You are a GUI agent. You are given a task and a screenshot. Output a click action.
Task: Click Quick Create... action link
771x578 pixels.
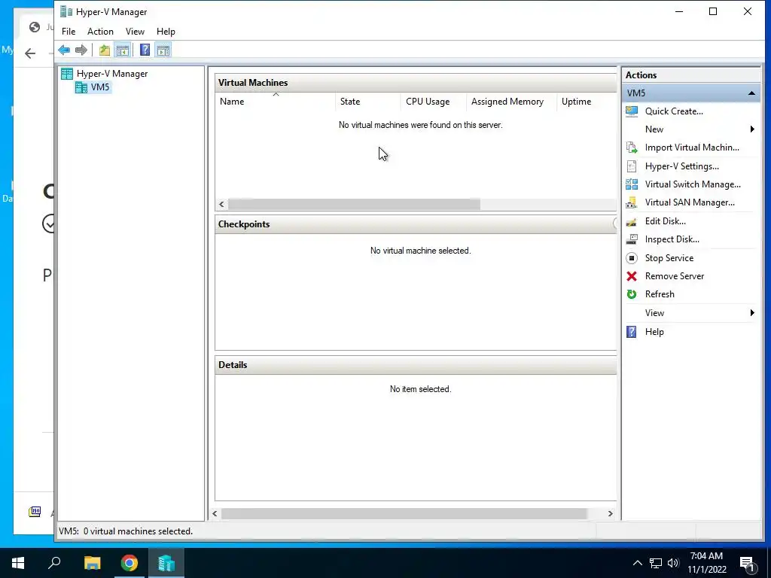(x=674, y=111)
